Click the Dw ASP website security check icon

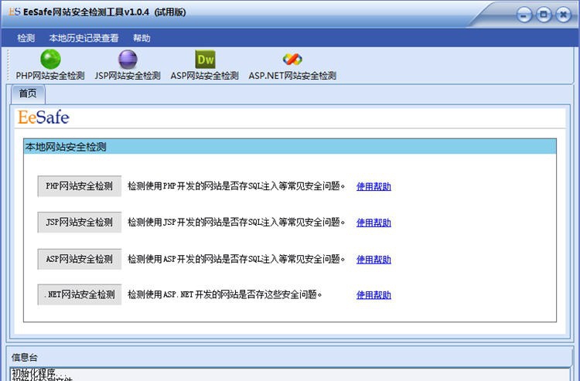tap(205, 60)
